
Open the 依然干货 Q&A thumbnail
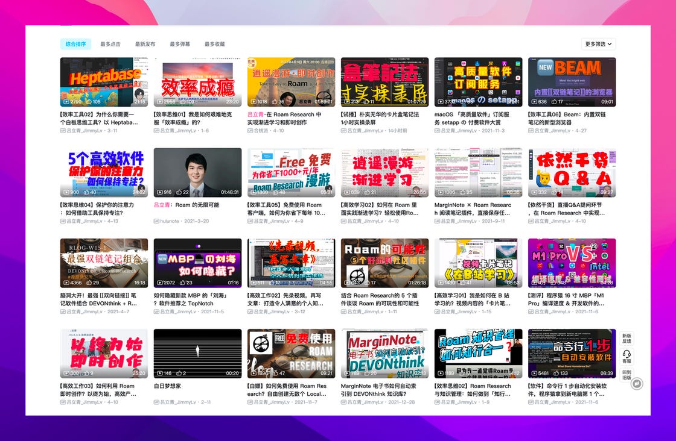point(572,172)
